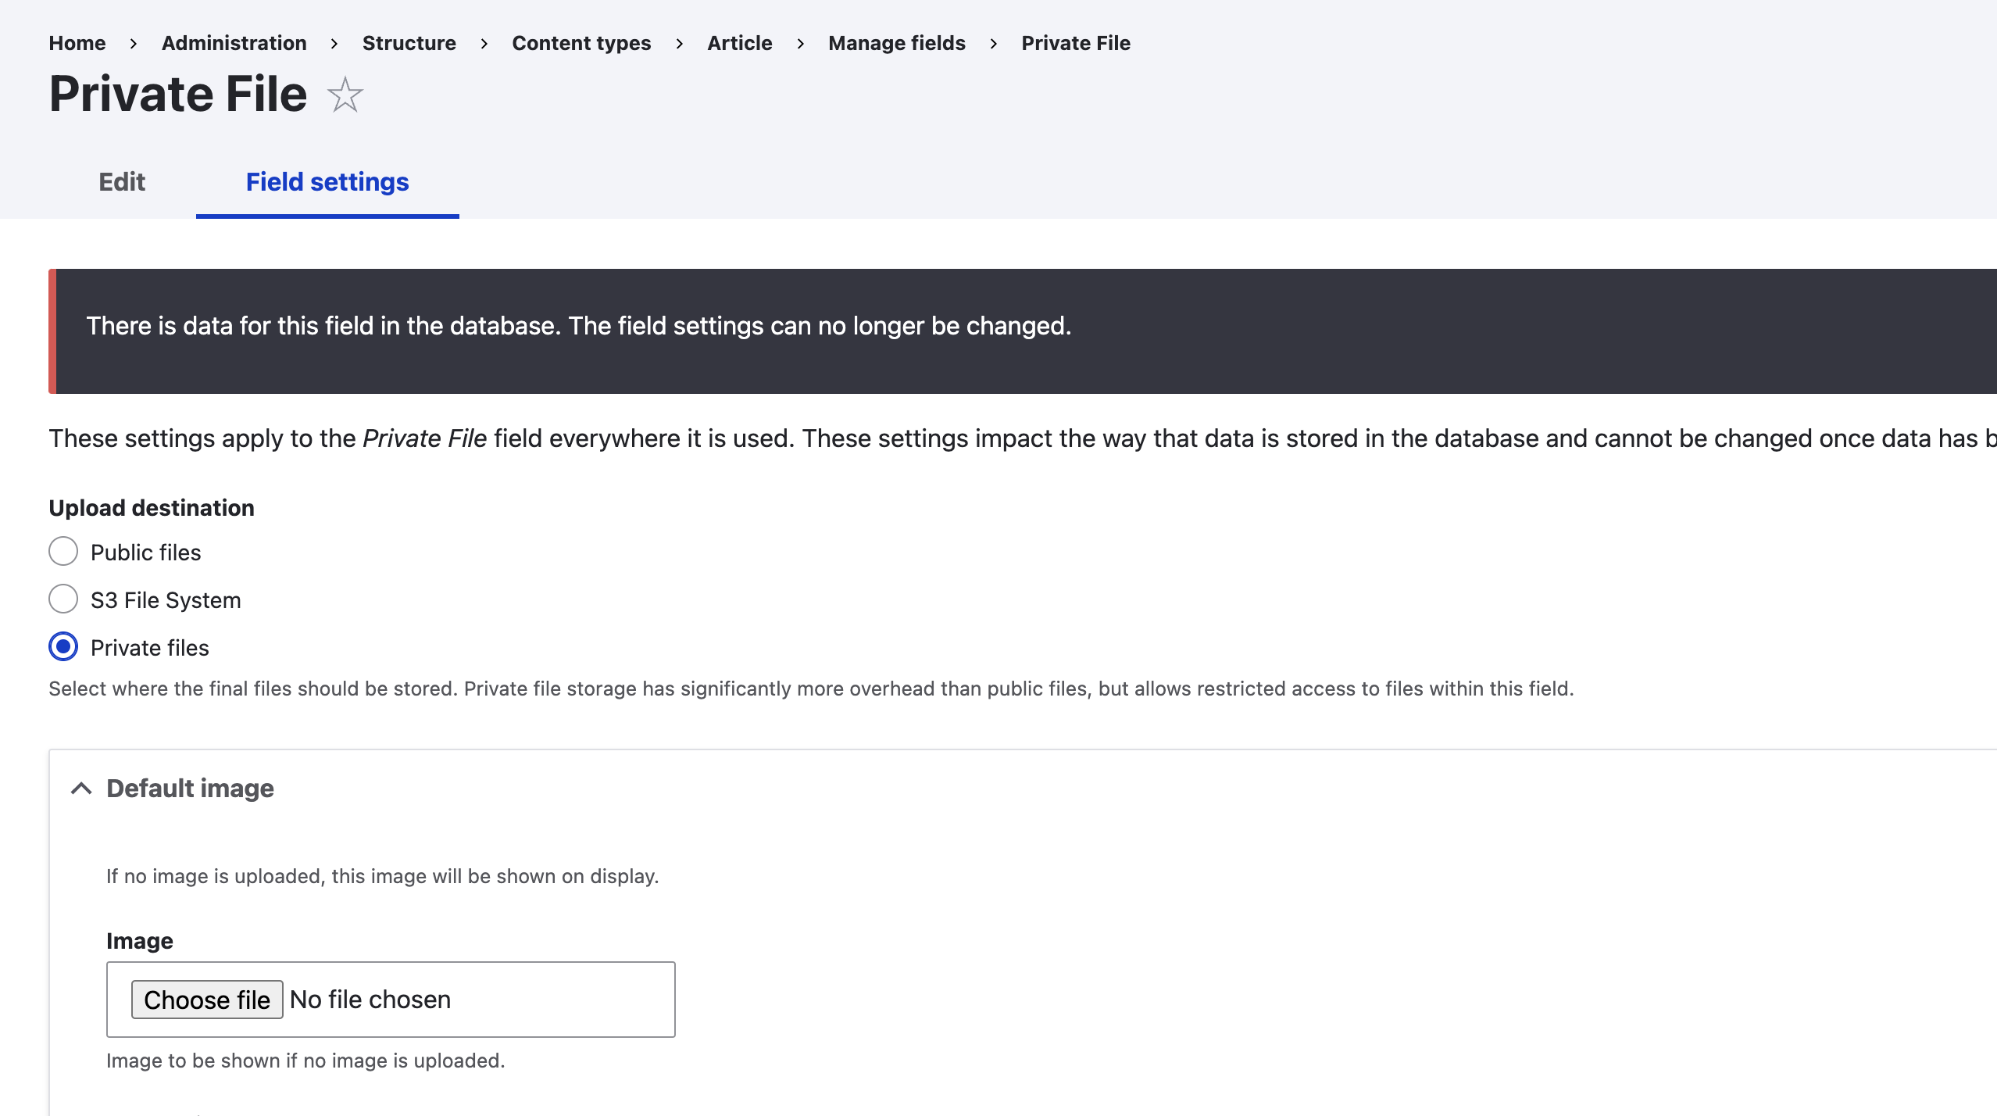Navigate to the Structure breadcrumb
The height and width of the screenshot is (1116, 1997).
pyautogui.click(x=409, y=43)
